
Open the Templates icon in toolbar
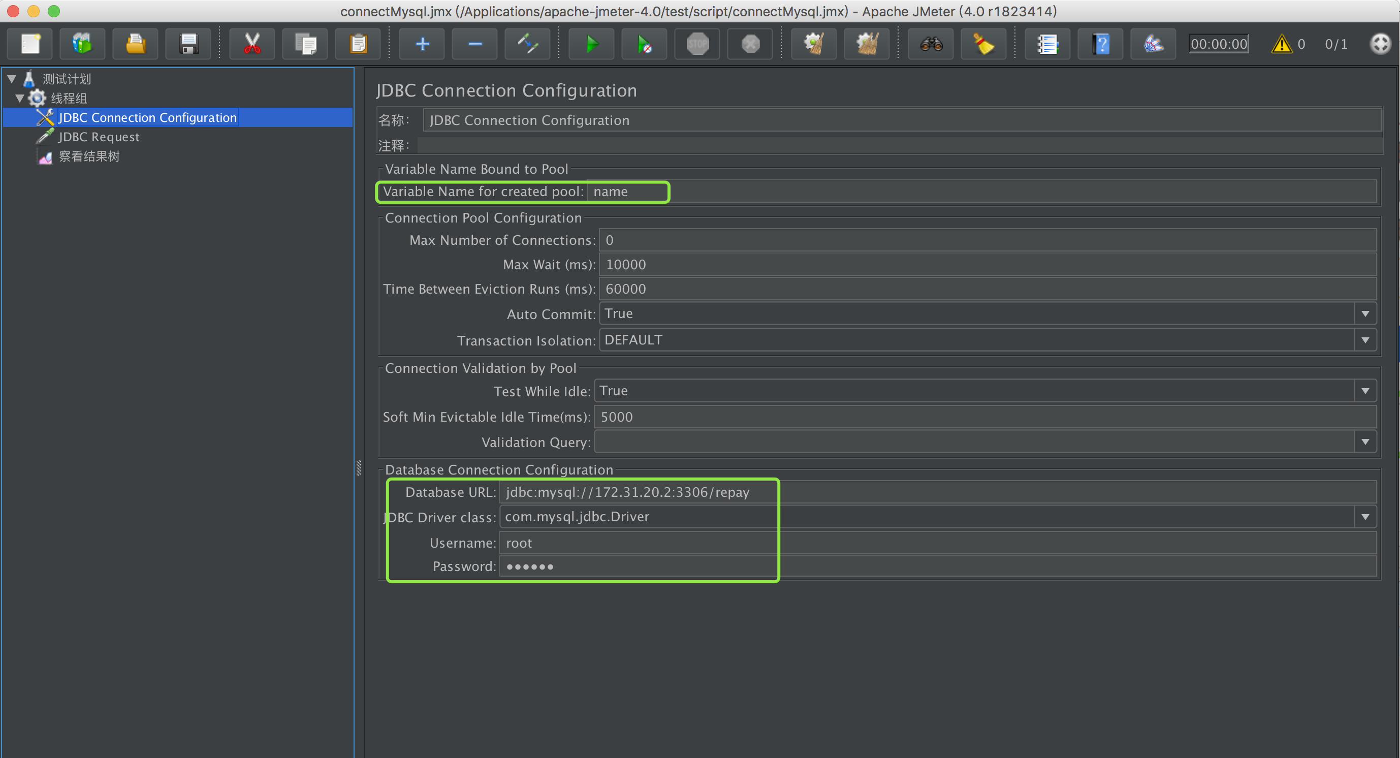click(82, 44)
